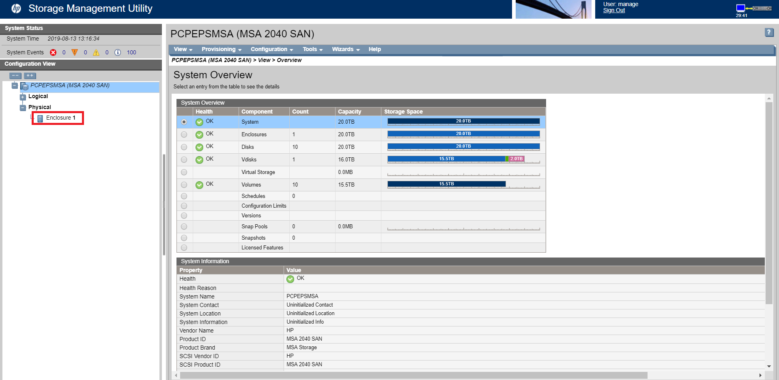Click the vertical scrollbar up arrow
This screenshot has height=380, width=779.
pos(769,99)
